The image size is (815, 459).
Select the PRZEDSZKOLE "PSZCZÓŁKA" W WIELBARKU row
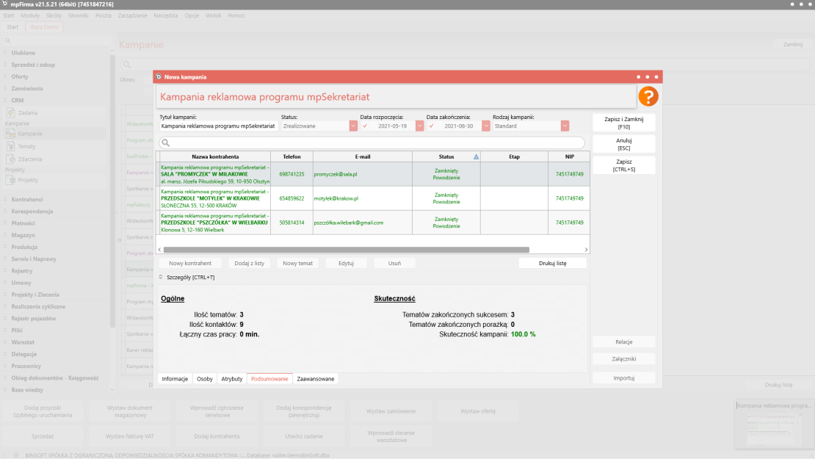pyautogui.click(x=373, y=223)
